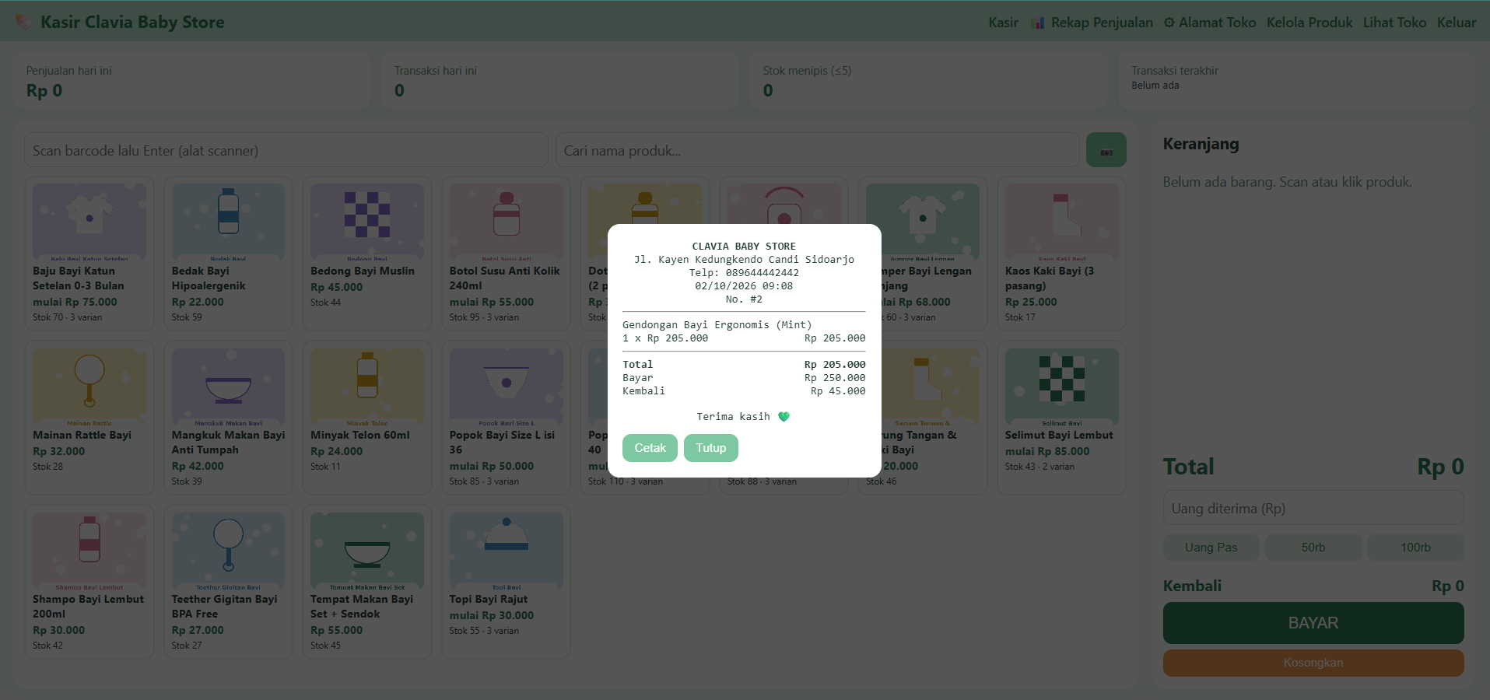The width and height of the screenshot is (1490, 700).
Task: Go to Rekap Penjualan page
Action: click(x=1092, y=23)
